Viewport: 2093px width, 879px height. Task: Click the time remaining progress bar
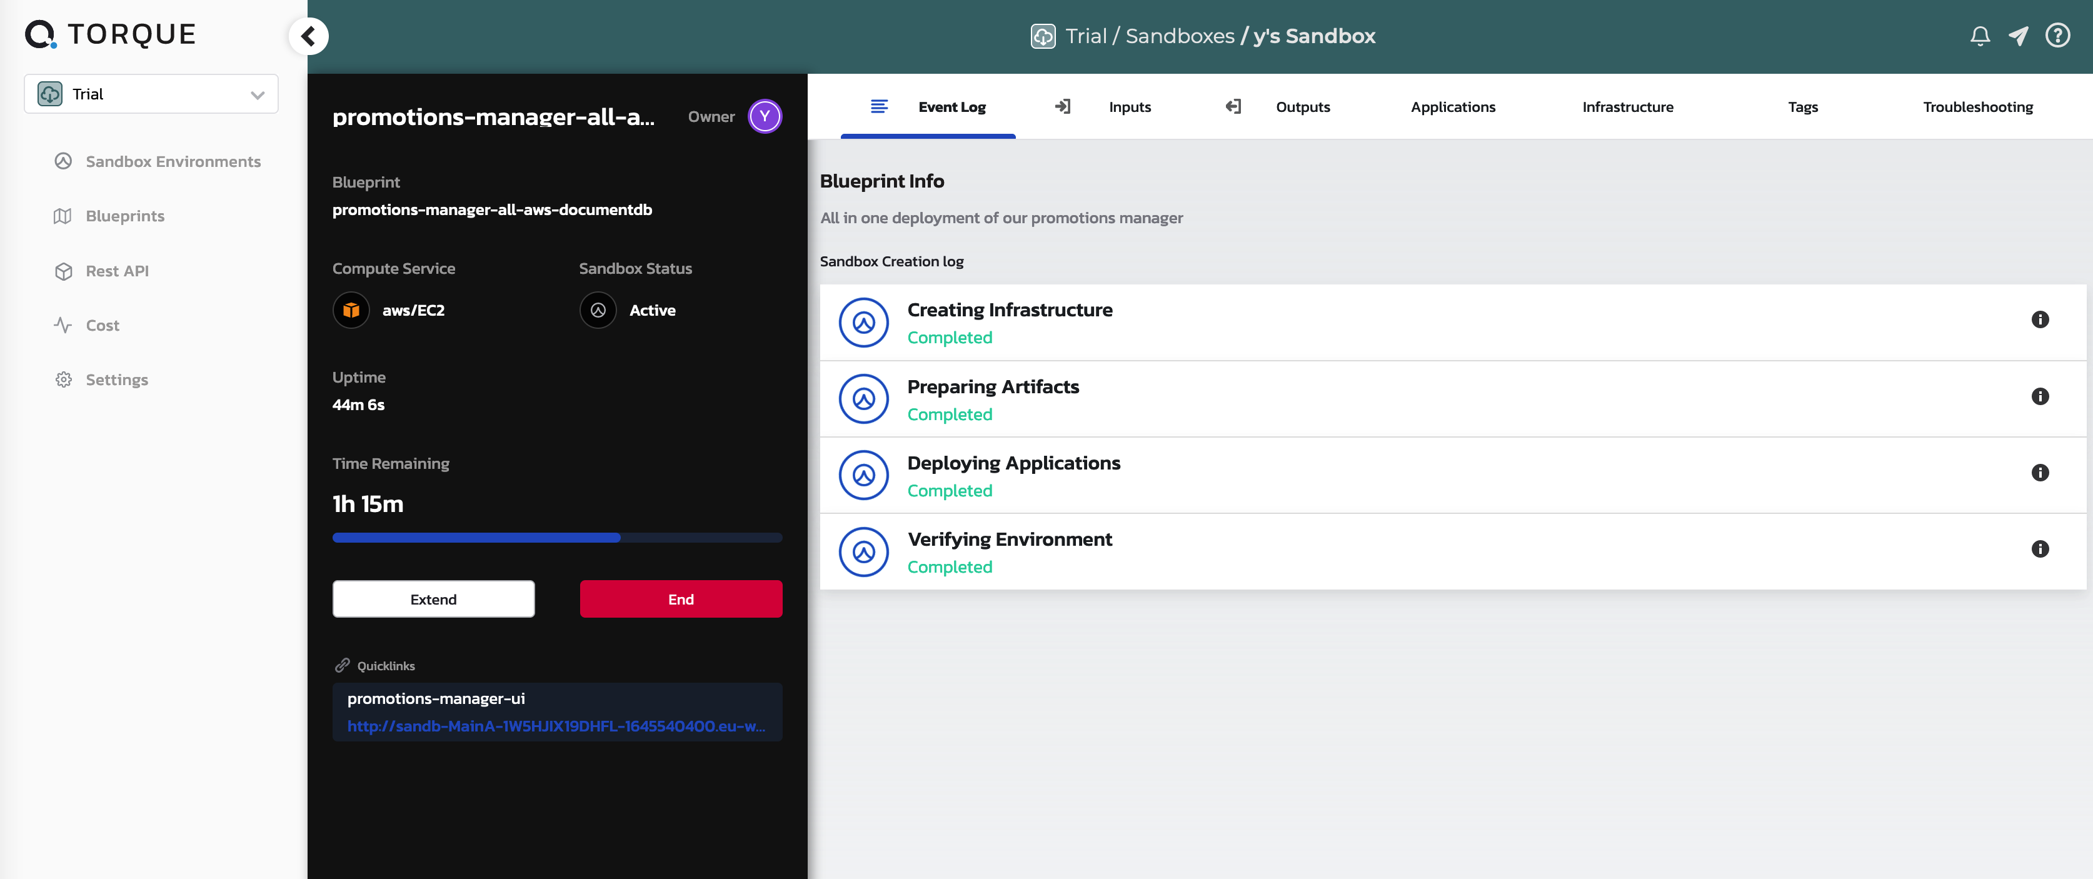click(x=558, y=538)
